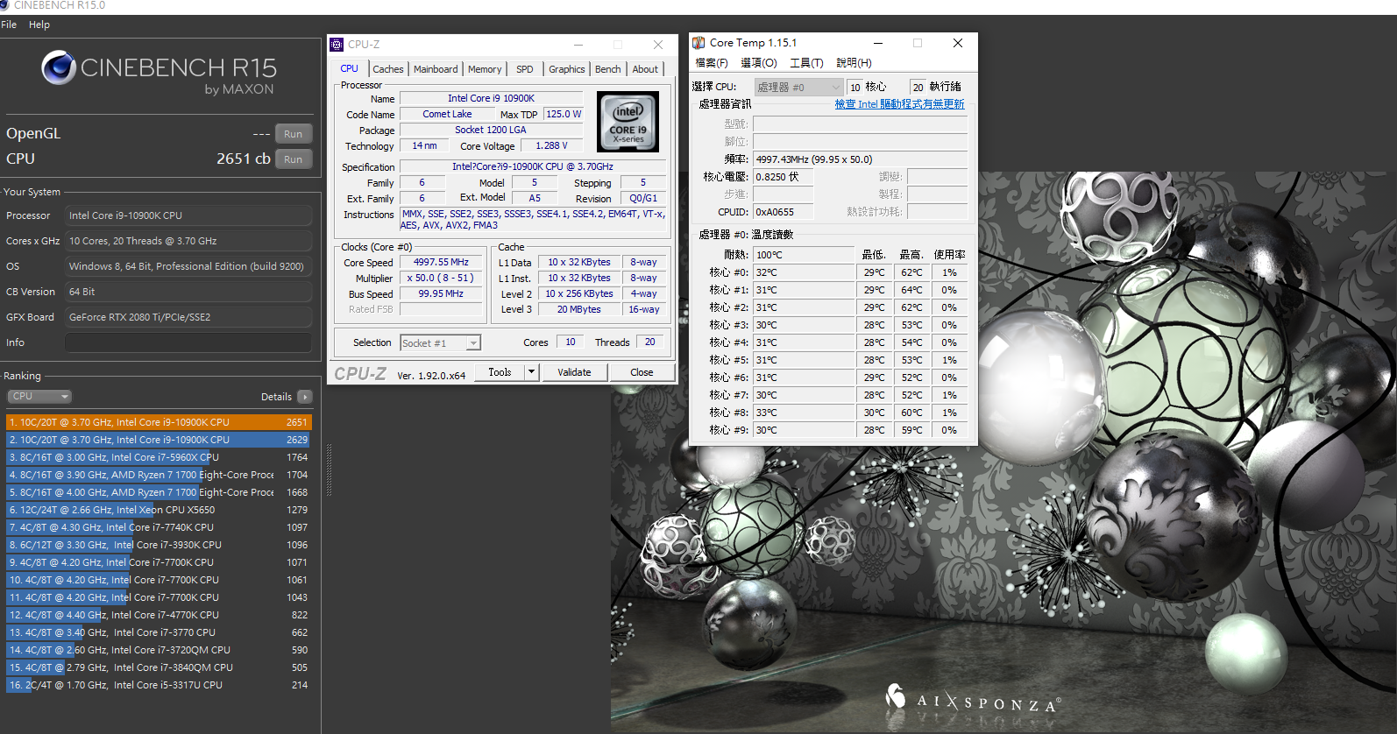The height and width of the screenshot is (734, 1397).
Task: Select ranking row Core i7-4770K CPU
Action: coord(159,615)
